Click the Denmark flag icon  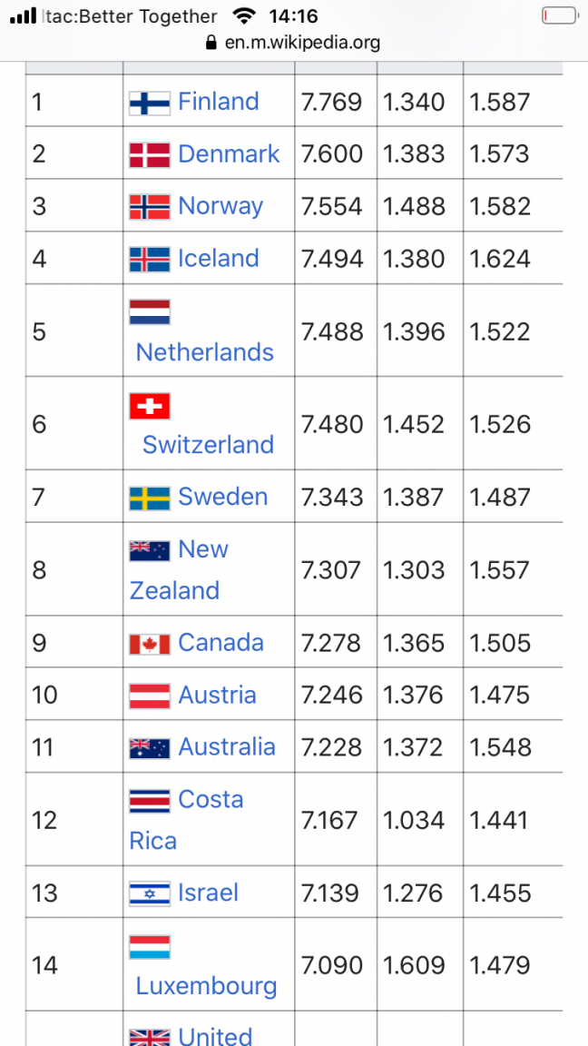(x=150, y=155)
